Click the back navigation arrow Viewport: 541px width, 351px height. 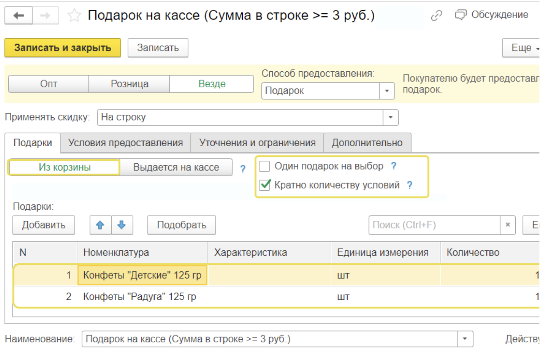click(x=18, y=16)
